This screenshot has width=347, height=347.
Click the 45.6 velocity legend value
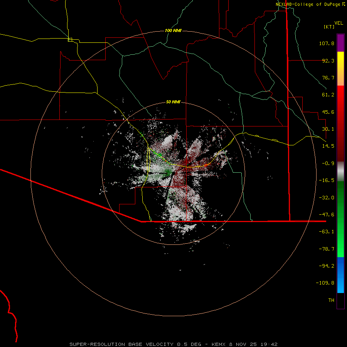[x=328, y=112]
